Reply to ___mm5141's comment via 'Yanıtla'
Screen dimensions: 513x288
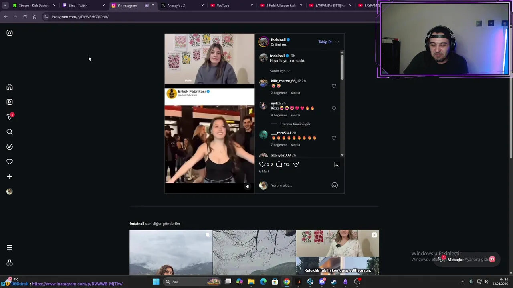point(295,145)
